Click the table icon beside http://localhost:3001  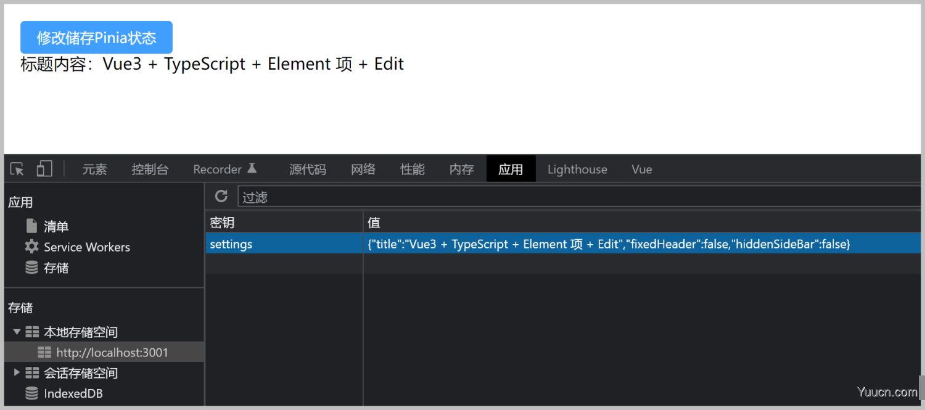(x=44, y=352)
